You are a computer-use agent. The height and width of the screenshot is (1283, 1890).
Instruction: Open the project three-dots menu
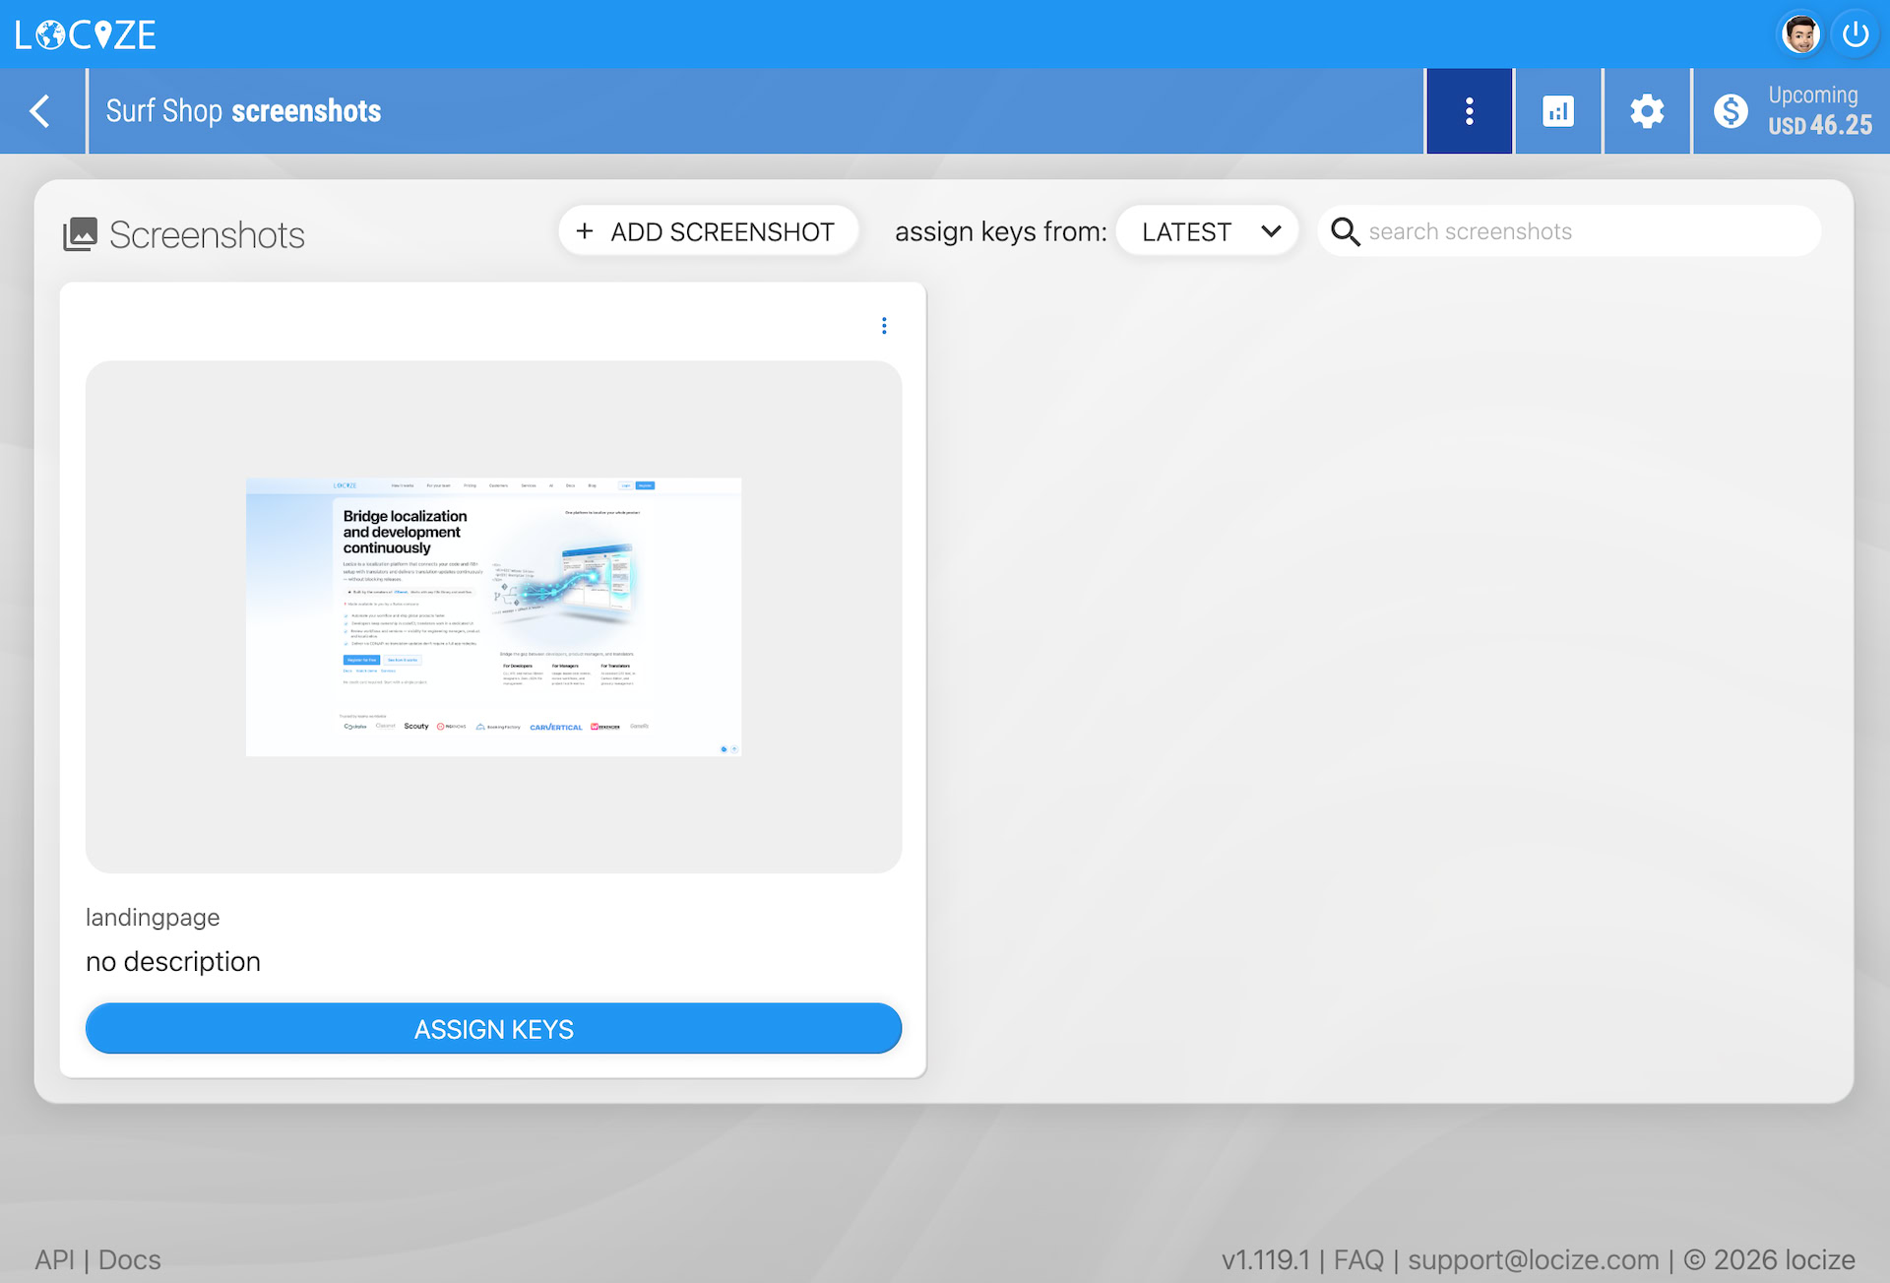[1469, 111]
